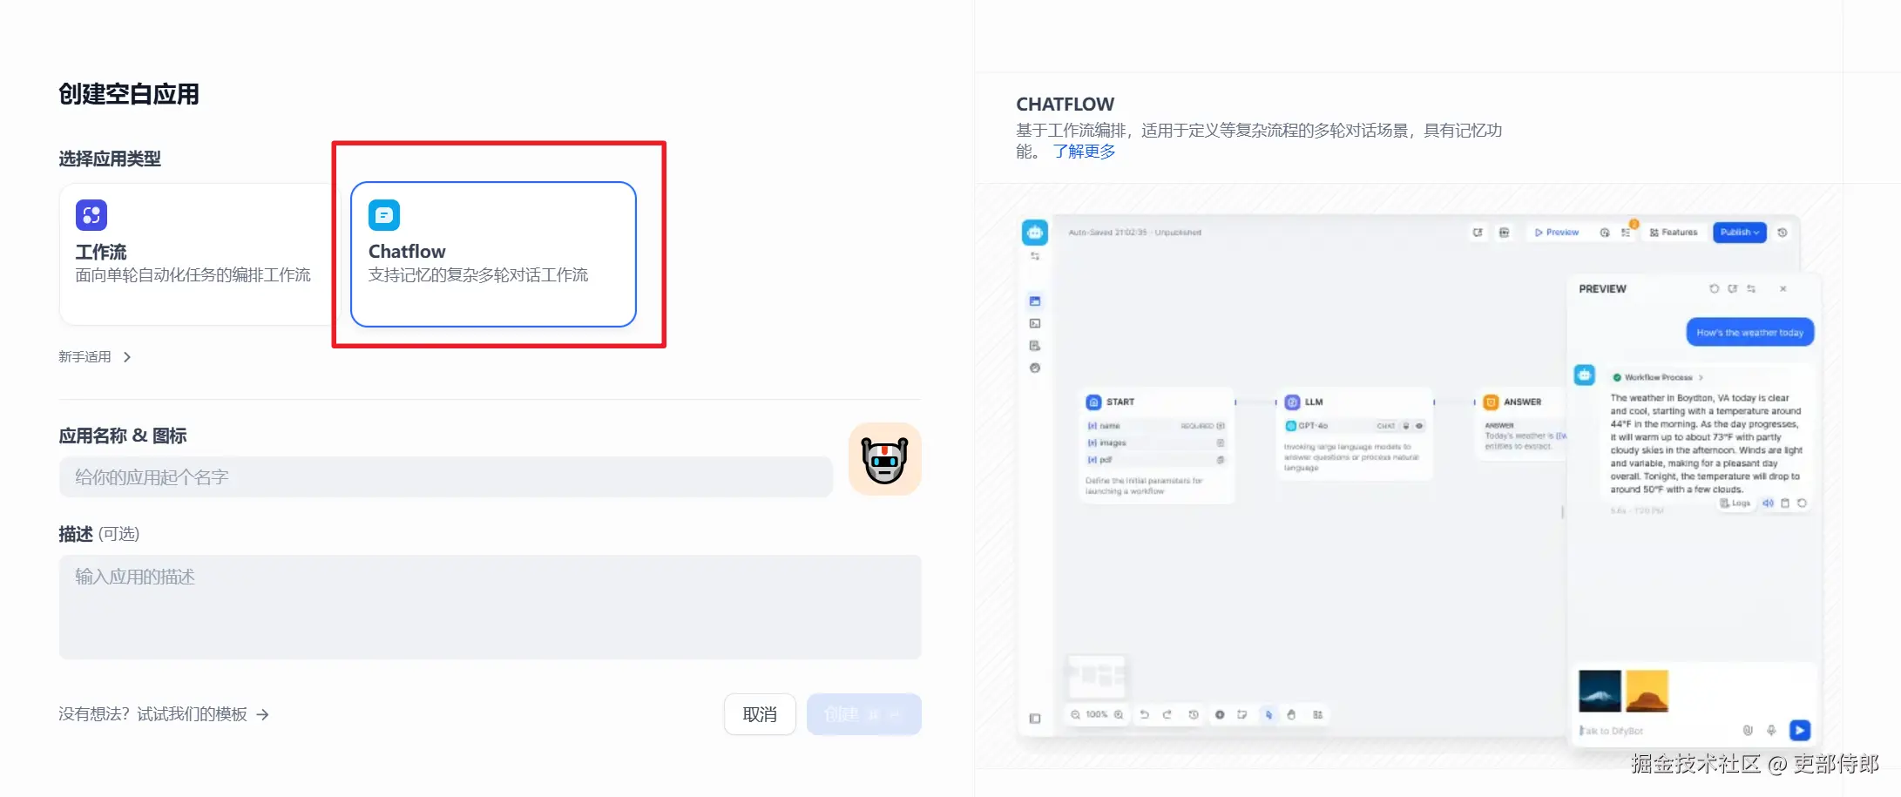This screenshot has height=797, width=1901.
Task: Select the LLM node in the preview canvas
Action: [x=1356, y=434]
